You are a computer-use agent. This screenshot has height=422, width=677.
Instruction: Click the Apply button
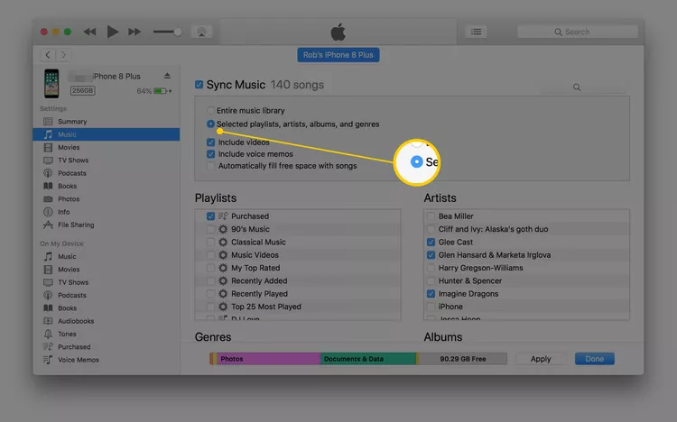coord(541,359)
